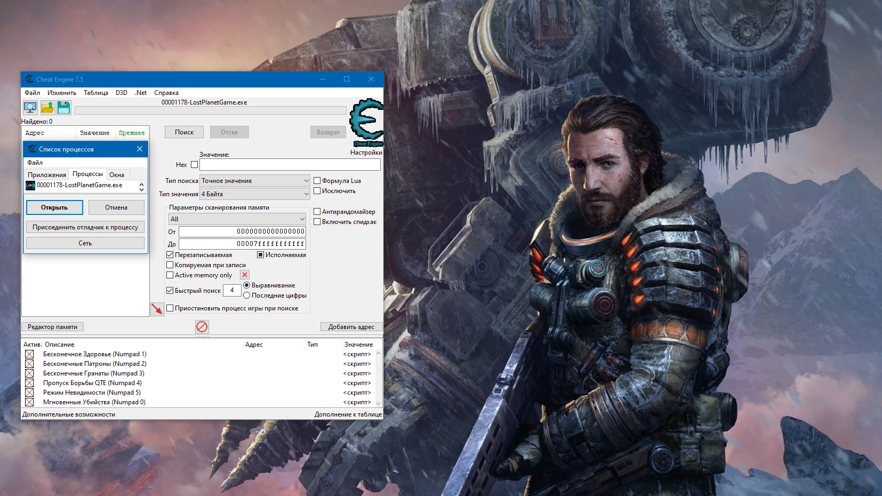Save the cheat table with the disk icon
The image size is (882, 496).
point(63,108)
